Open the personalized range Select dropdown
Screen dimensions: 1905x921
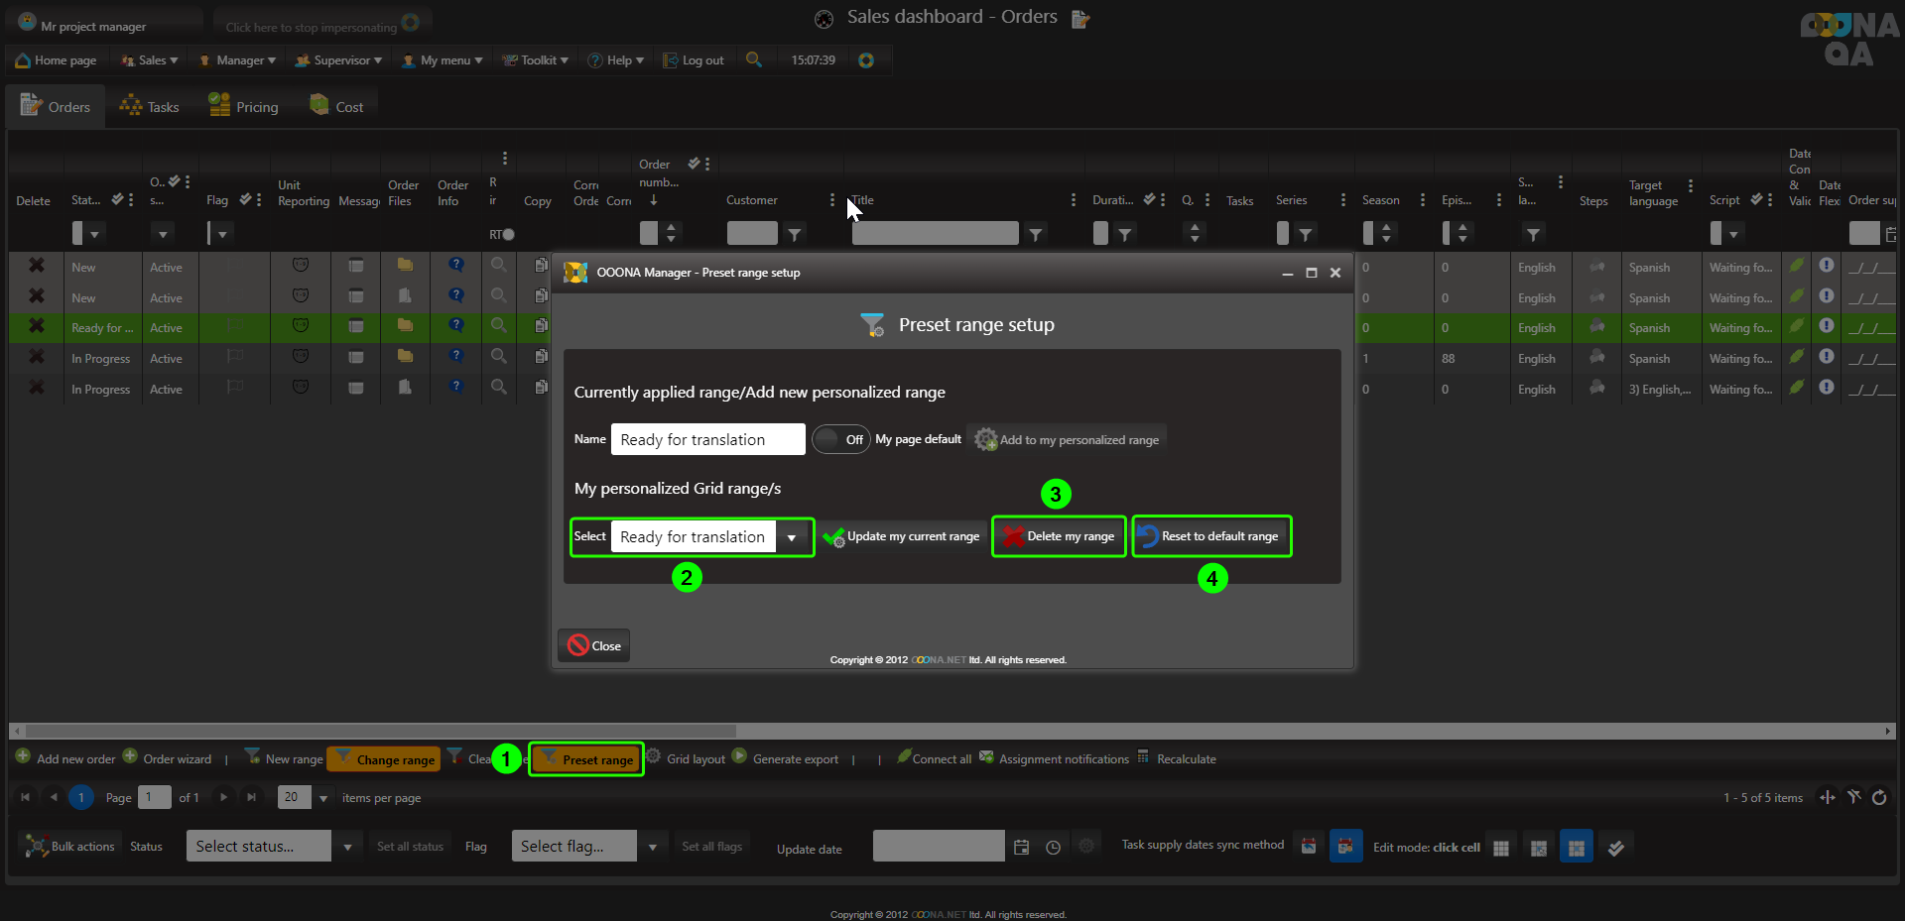pyautogui.click(x=791, y=537)
